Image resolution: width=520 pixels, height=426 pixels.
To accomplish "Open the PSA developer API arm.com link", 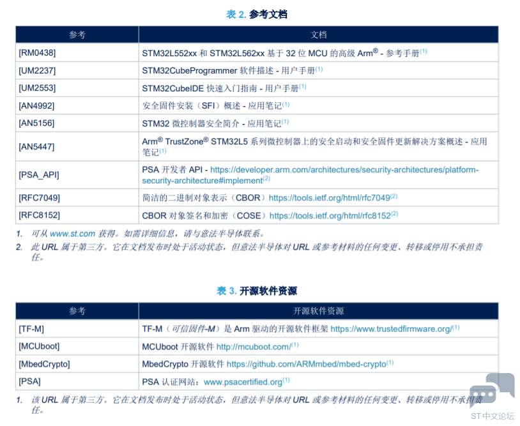I will click(x=310, y=175).
